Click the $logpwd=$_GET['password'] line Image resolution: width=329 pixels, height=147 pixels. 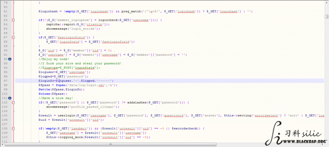[x=63, y=76]
